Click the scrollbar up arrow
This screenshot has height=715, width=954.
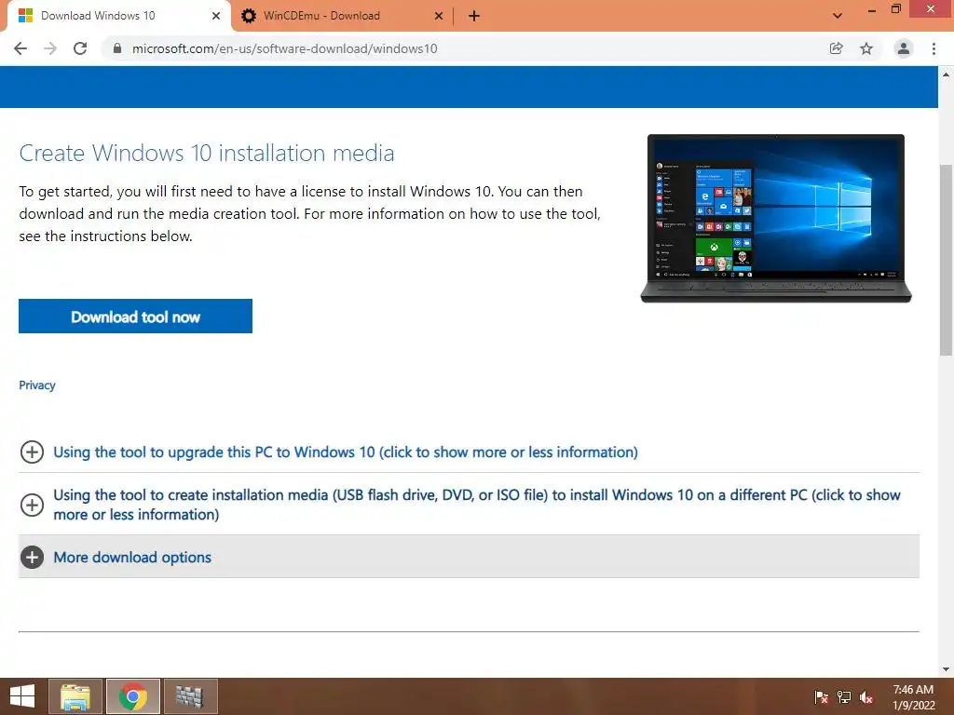[946, 74]
